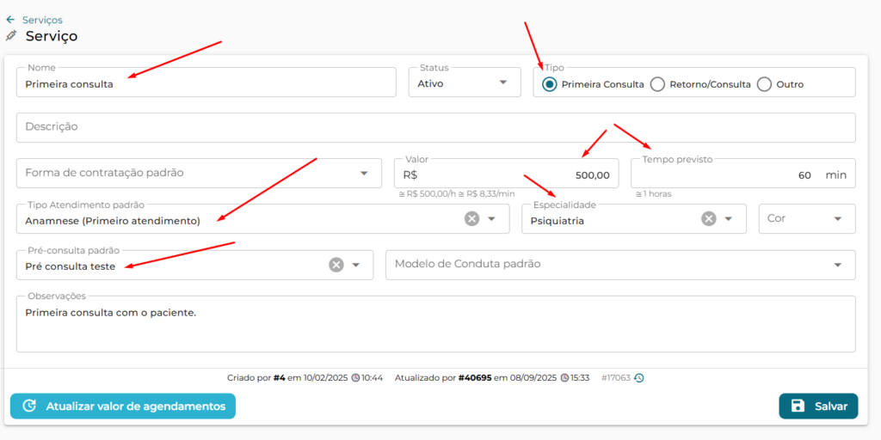
Task: Click the clock icon before 10:44
Action: pos(355,378)
